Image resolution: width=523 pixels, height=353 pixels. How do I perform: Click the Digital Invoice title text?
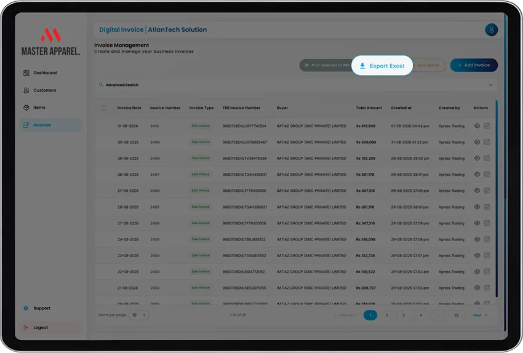tap(121, 30)
